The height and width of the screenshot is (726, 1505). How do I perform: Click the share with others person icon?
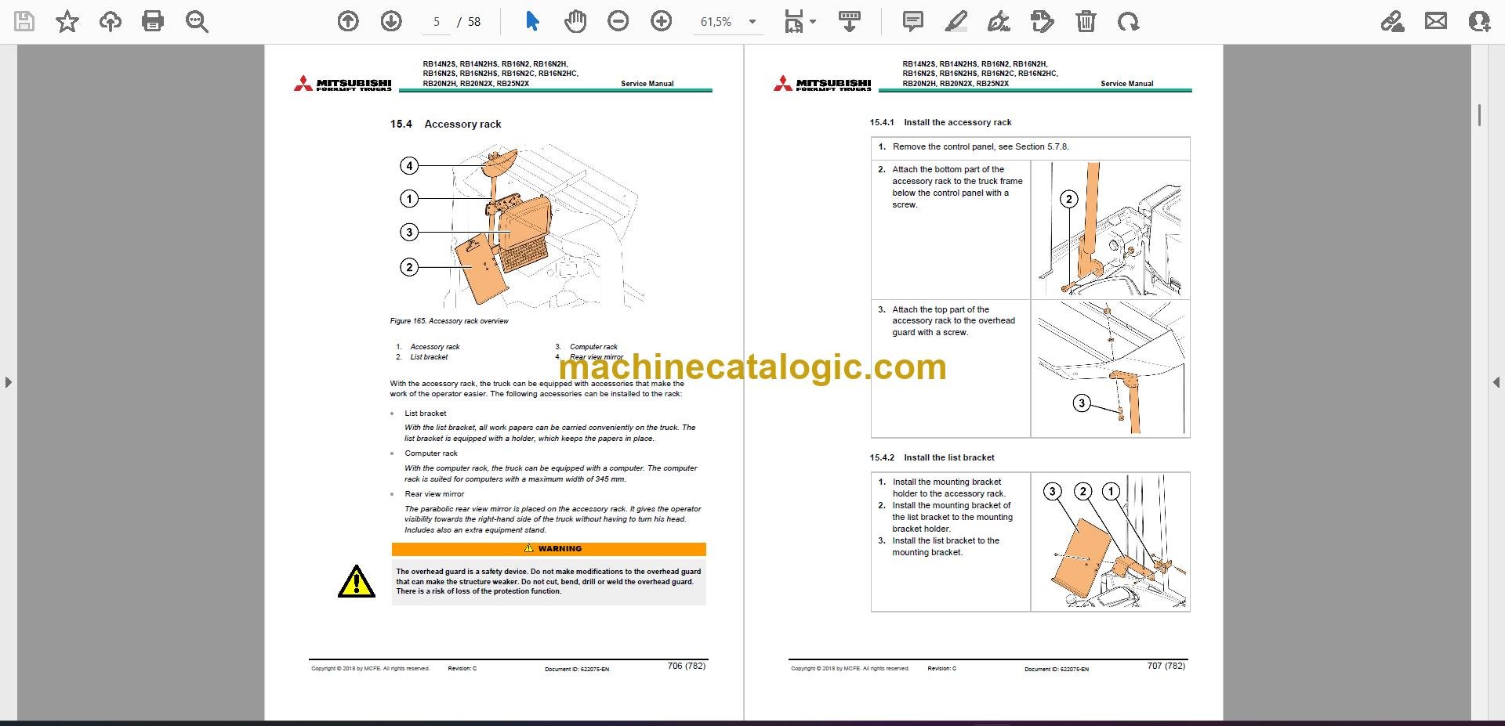point(1479,21)
